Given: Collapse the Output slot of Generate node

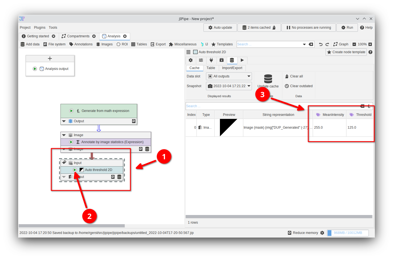Looking at the screenshot, I should click(64, 121).
